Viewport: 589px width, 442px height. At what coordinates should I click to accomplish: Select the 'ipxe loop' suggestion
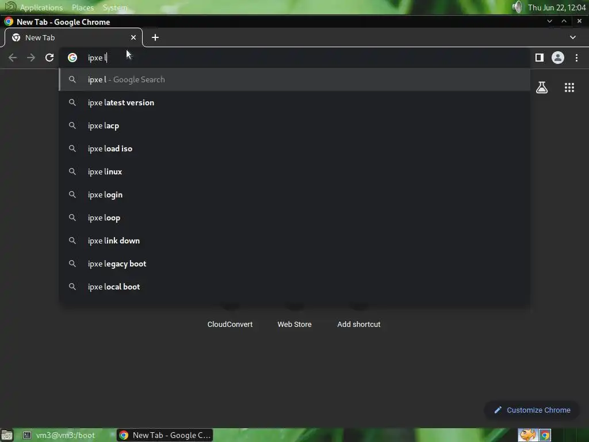(294, 218)
